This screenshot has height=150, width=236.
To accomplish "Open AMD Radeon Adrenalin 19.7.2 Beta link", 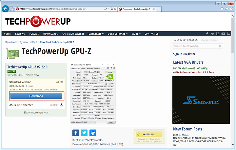I will [x=194, y=72].
